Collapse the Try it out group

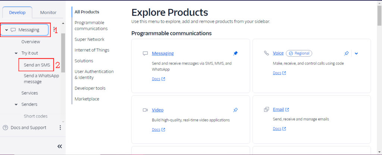[16, 53]
